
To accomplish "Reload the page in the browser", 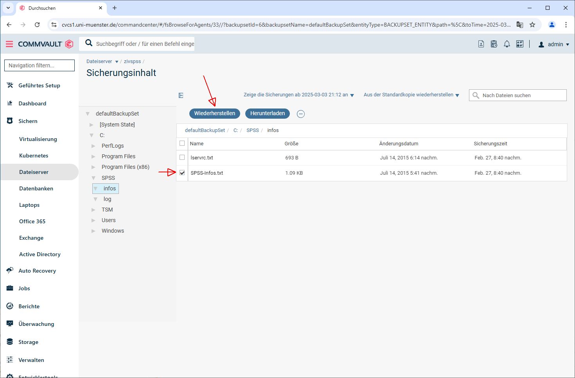I will [x=37, y=25].
